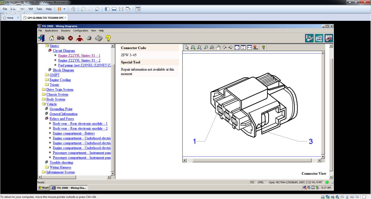Click tree panel horizontal scrollbar right arrow

[109, 177]
